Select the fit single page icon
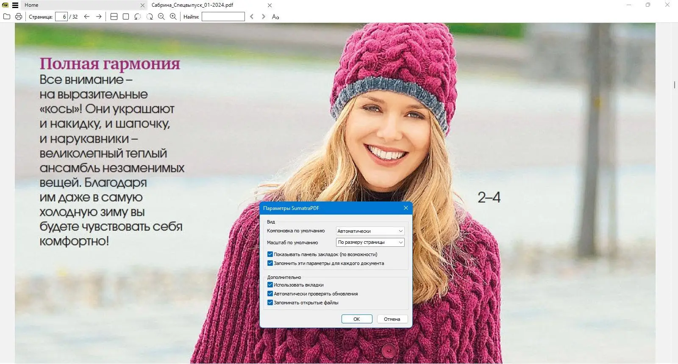678x364 pixels. [x=126, y=17]
